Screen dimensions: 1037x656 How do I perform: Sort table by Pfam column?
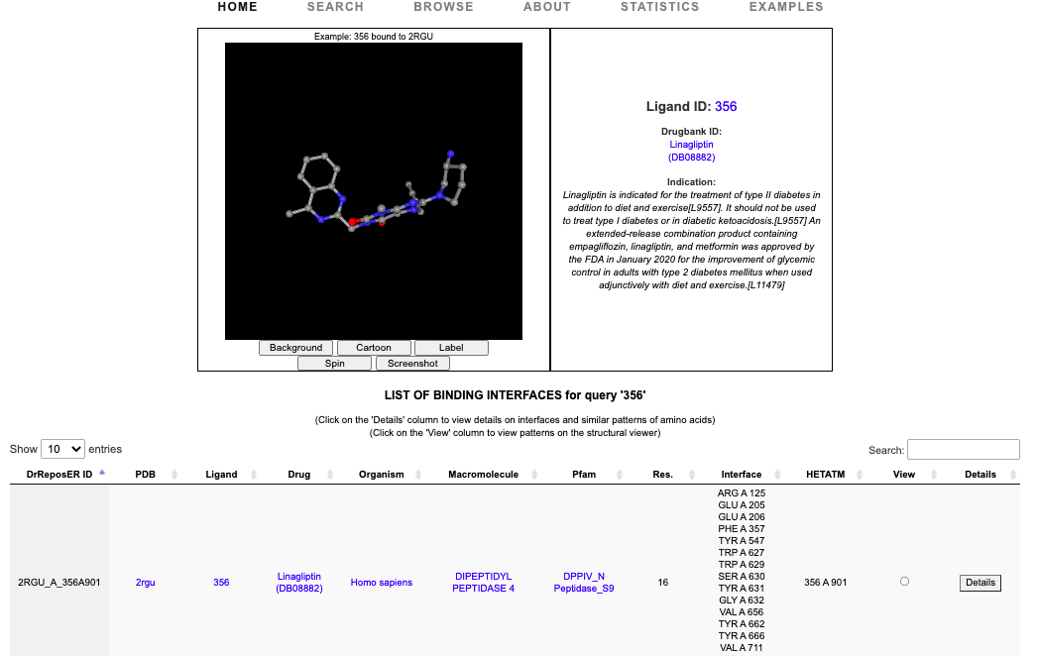point(584,474)
